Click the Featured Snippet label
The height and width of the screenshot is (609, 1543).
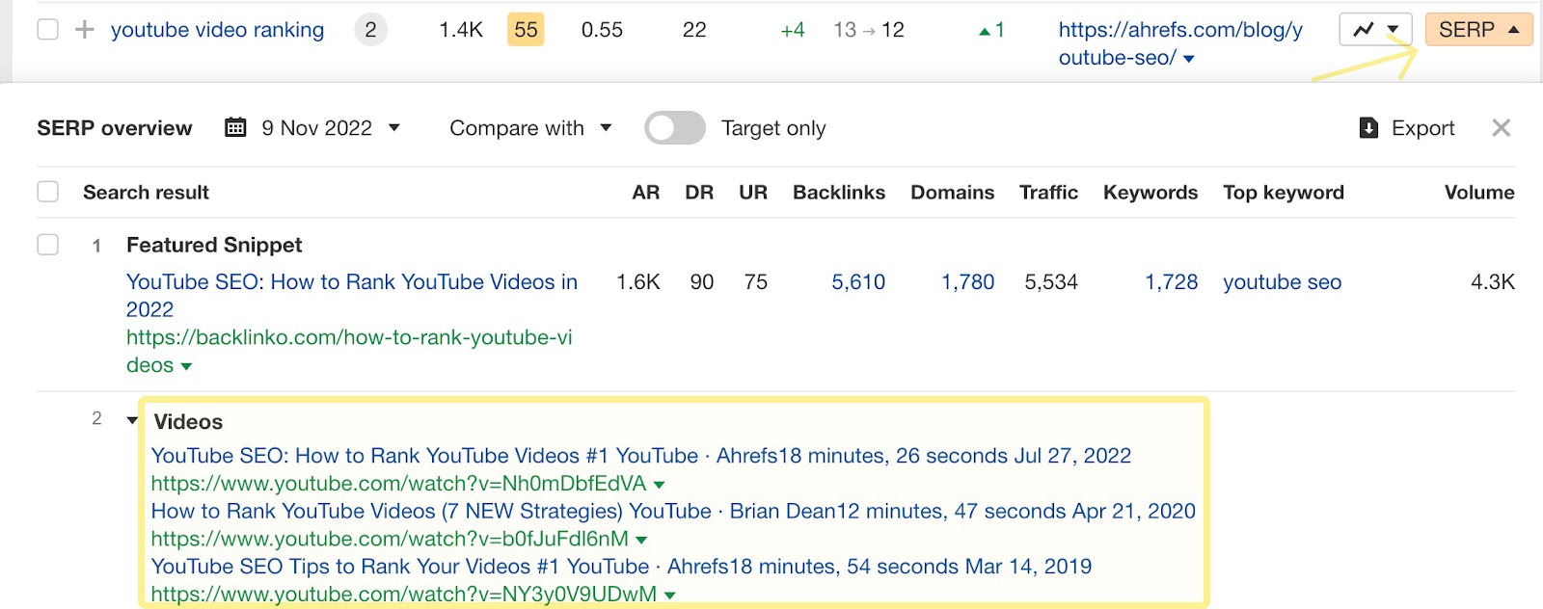214,245
